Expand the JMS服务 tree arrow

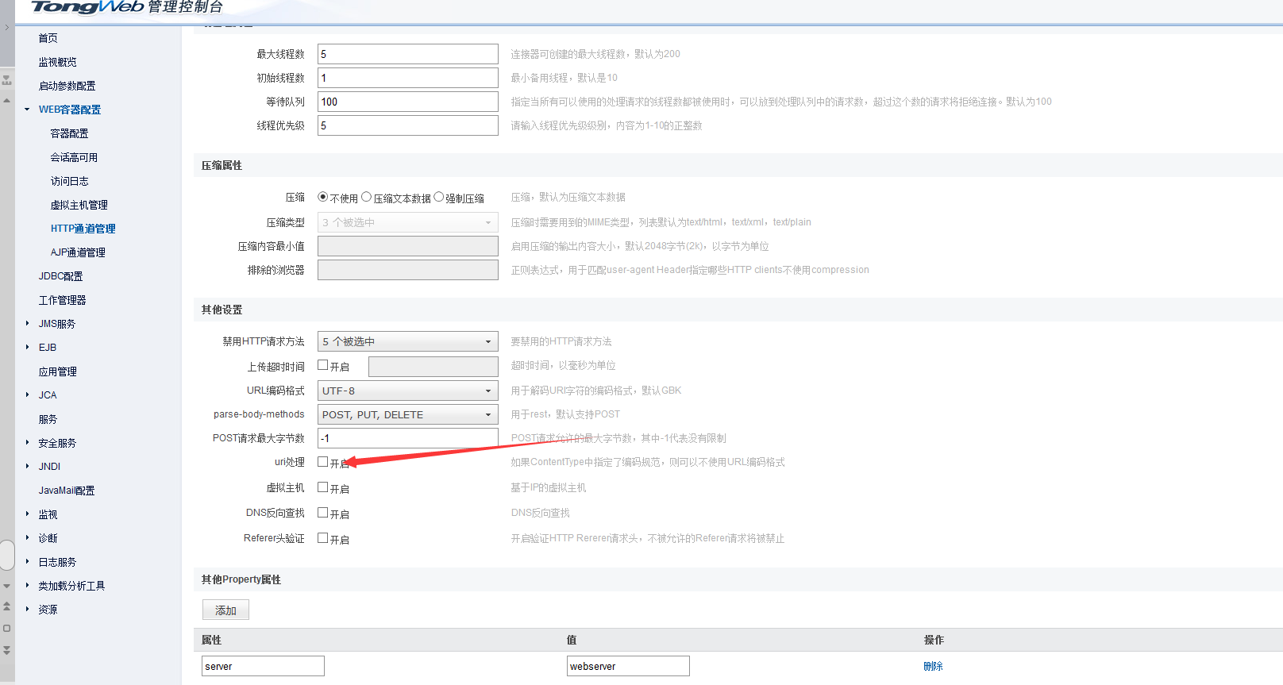coord(27,324)
